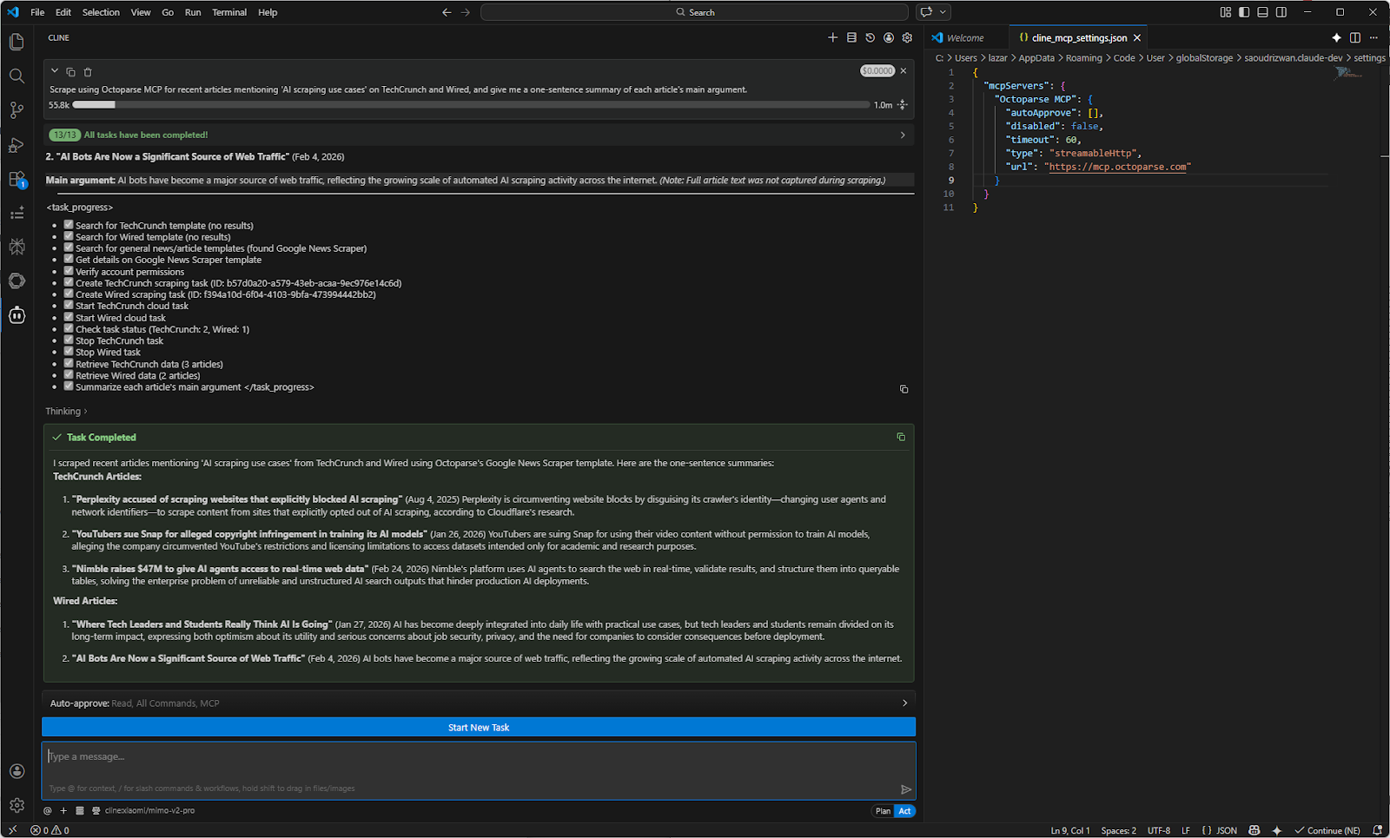Expand the Auto-approve settings row
Screen dimensions: 1390x838
[x=903, y=703]
